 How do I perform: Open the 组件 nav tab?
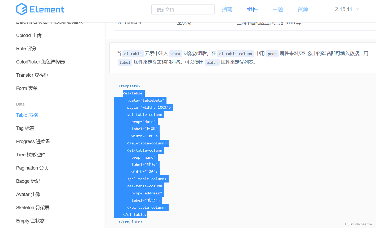[x=252, y=9]
